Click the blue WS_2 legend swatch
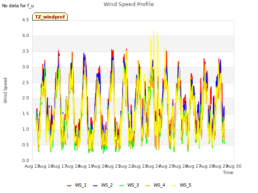This screenshot has width=258, height=193. click(x=95, y=186)
